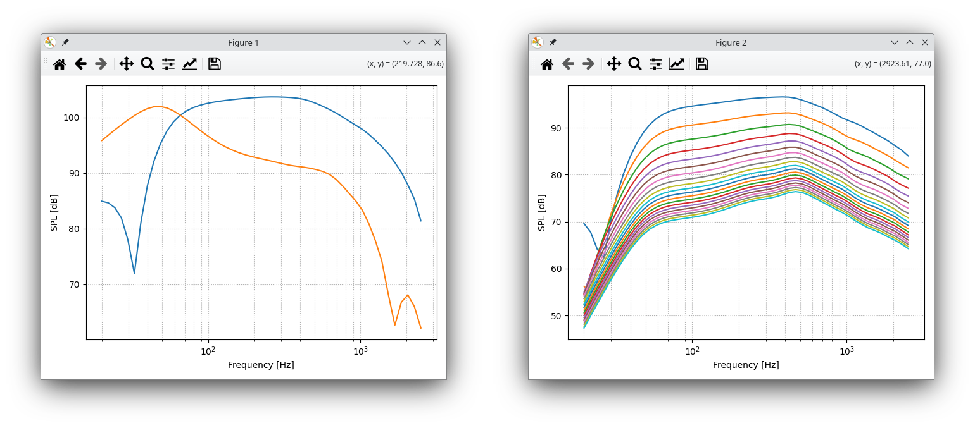Click matplotlib app icon in Figure 1 titlebar

[50, 42]
